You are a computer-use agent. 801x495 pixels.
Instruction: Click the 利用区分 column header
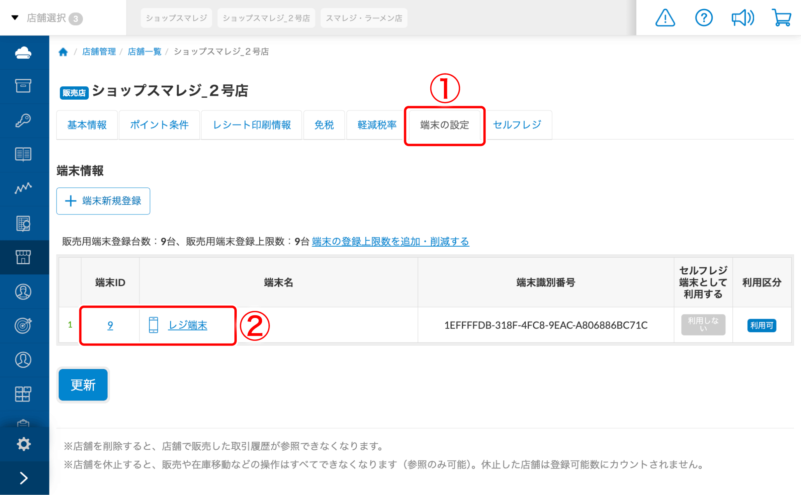pos(762,283)
